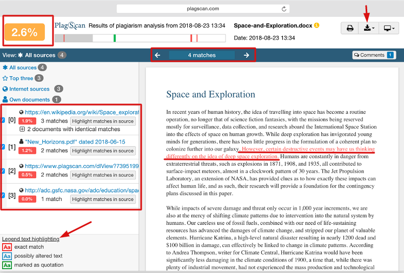The width and height of the screenshot is (404, 273).
Task: Print the plagiarism report
Action: point(349,28)
